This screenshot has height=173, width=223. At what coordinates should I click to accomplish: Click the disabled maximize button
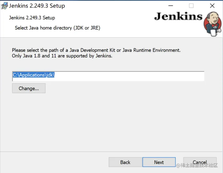point(191,6)
